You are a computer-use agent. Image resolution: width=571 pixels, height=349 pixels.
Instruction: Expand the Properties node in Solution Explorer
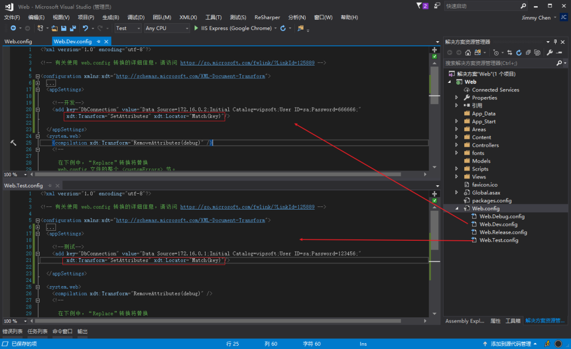pyautogui.click(x=456, y=98)
